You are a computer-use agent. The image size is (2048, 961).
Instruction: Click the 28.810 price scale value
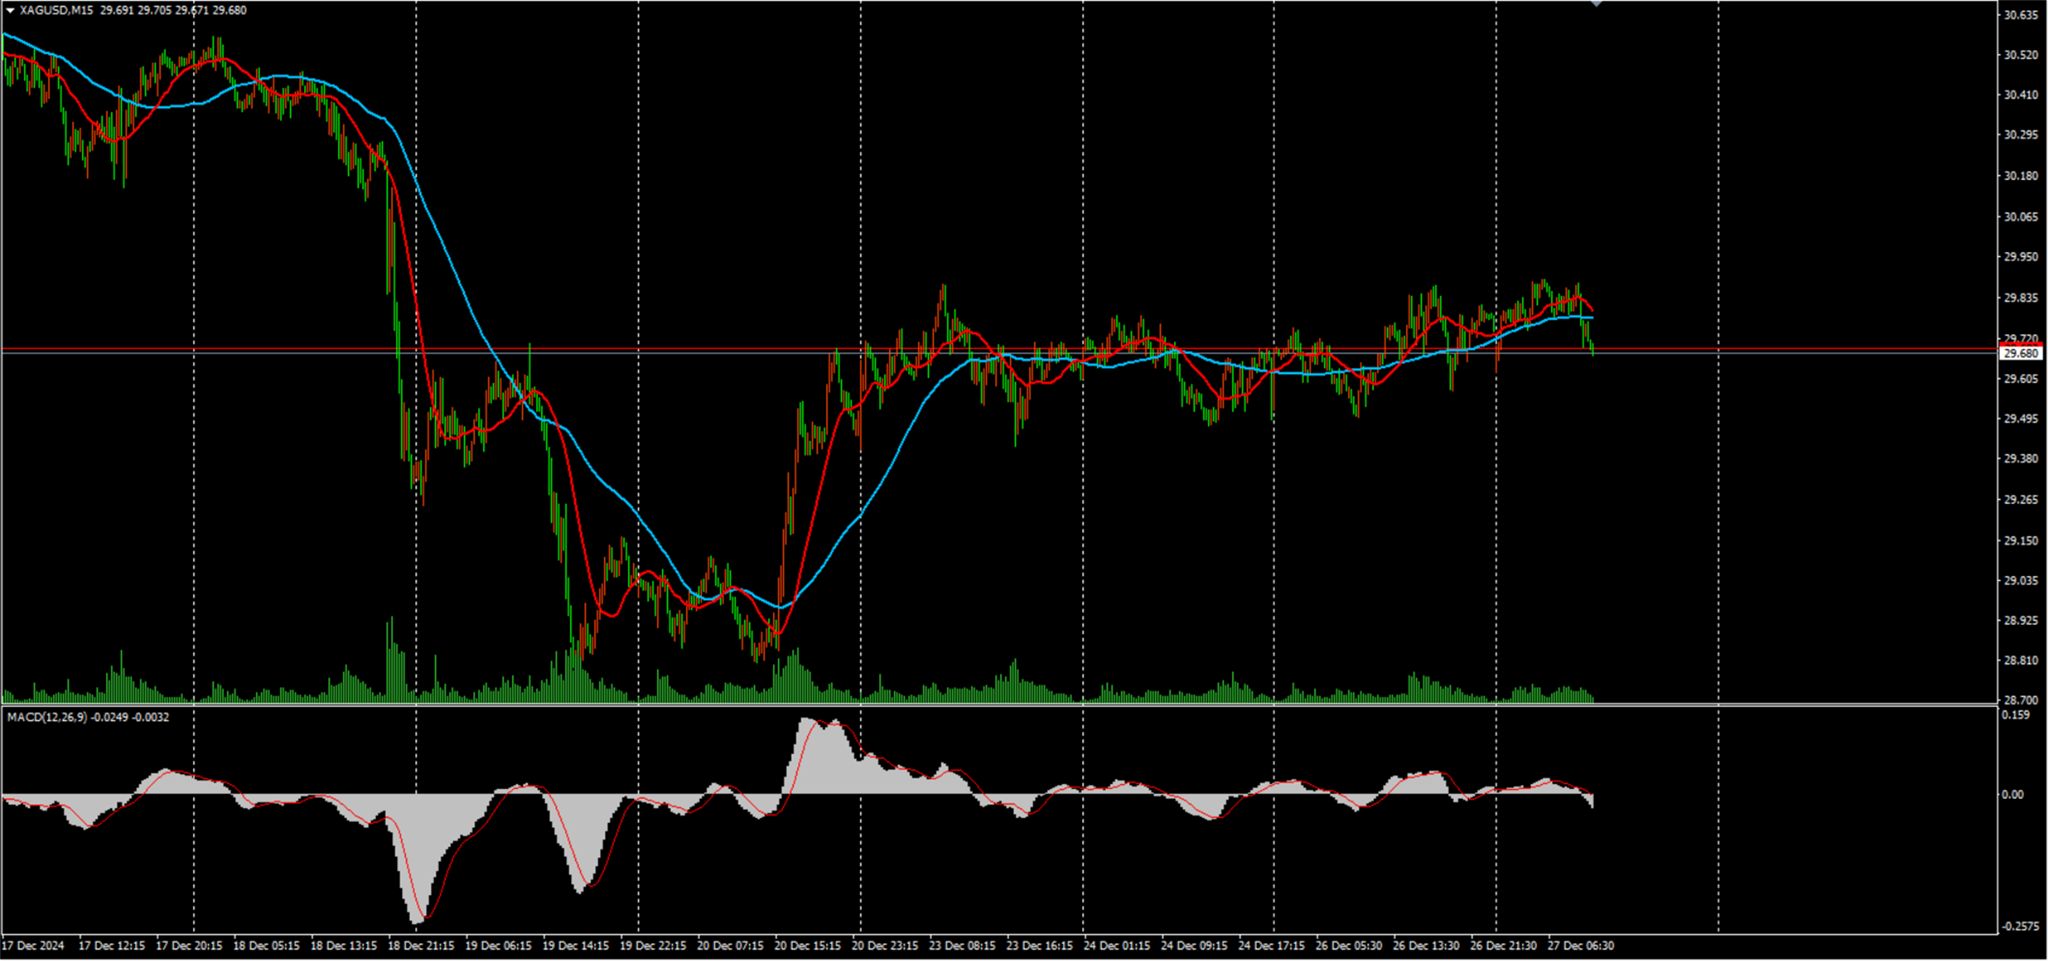click(2021, 660)
